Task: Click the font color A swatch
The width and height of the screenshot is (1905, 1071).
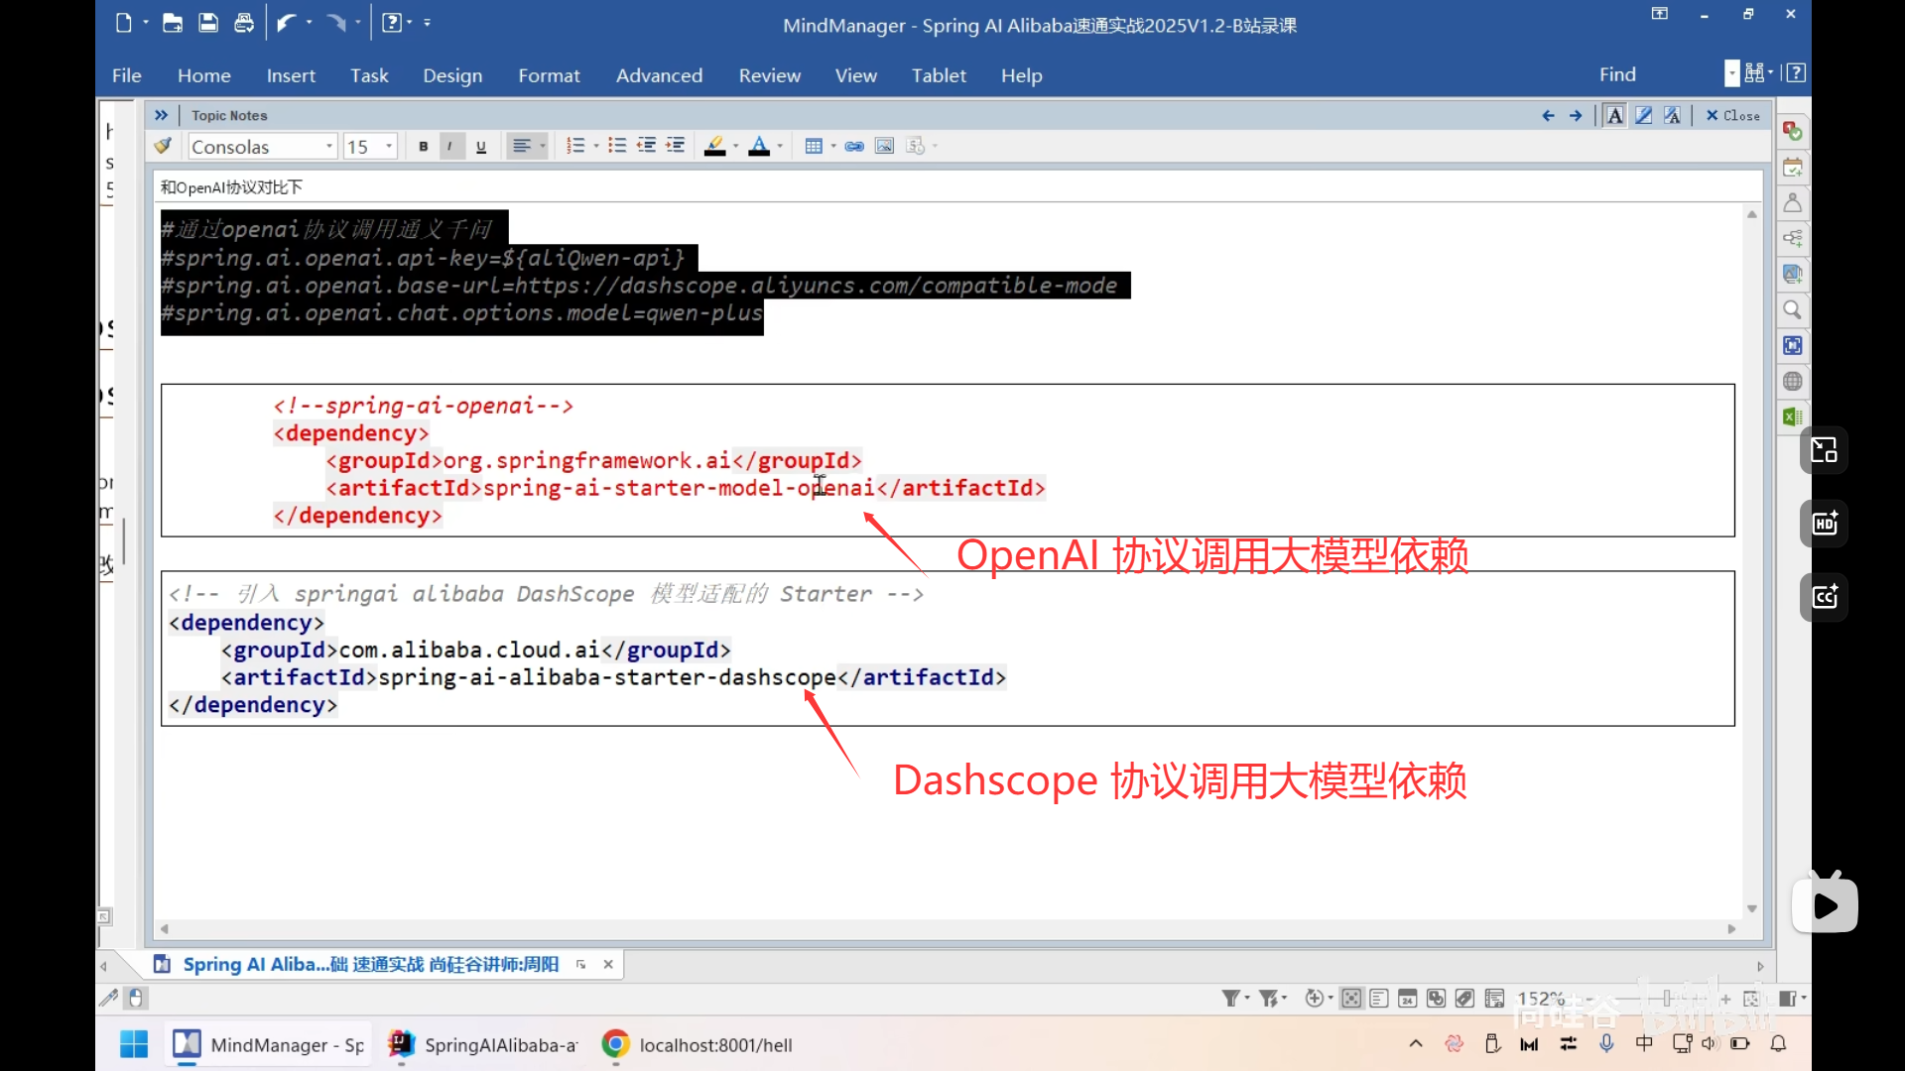Action: 759,147
